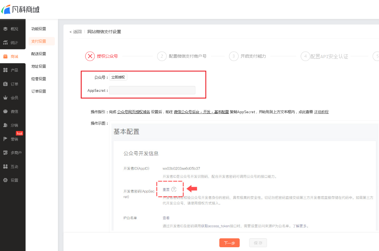Open the 营销 marketing flag icon
The height and width of the screenshot is (251, 379).
click(x=5, y=139)
